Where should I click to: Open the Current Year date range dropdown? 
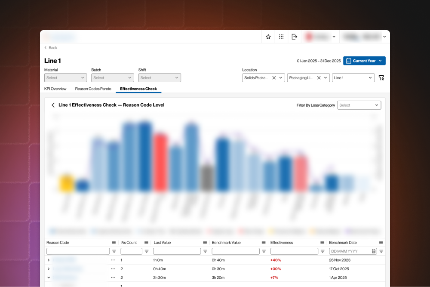364,61
